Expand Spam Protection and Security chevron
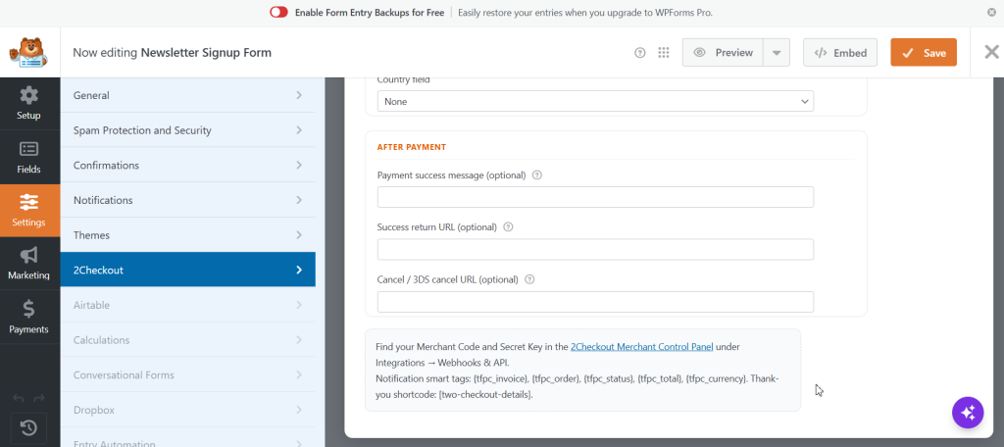This screenshot has width=1004, height=447. click(x=299, y=130)
